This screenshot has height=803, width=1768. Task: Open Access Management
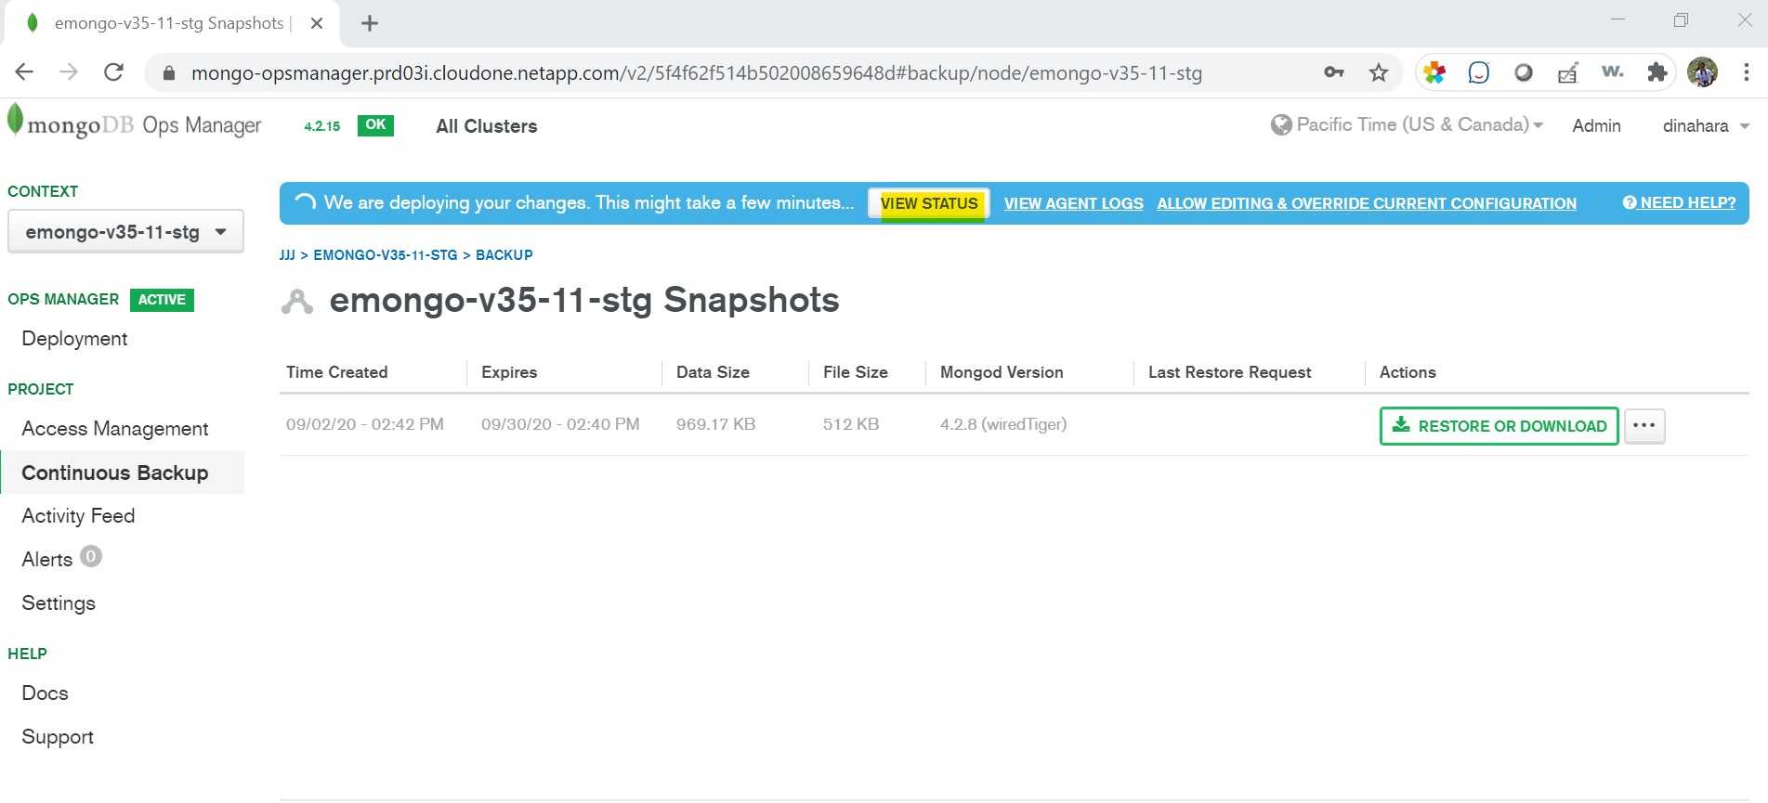point(115,429)
